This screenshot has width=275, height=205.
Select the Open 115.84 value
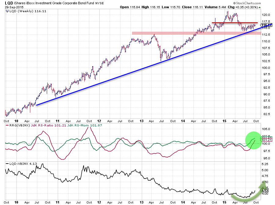click(x=130, y=7)
